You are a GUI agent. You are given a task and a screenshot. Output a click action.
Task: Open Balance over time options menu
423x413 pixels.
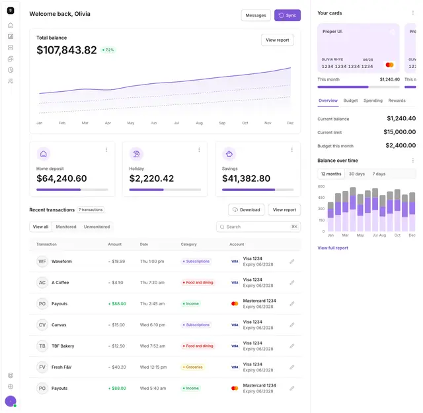coord(412,161)
